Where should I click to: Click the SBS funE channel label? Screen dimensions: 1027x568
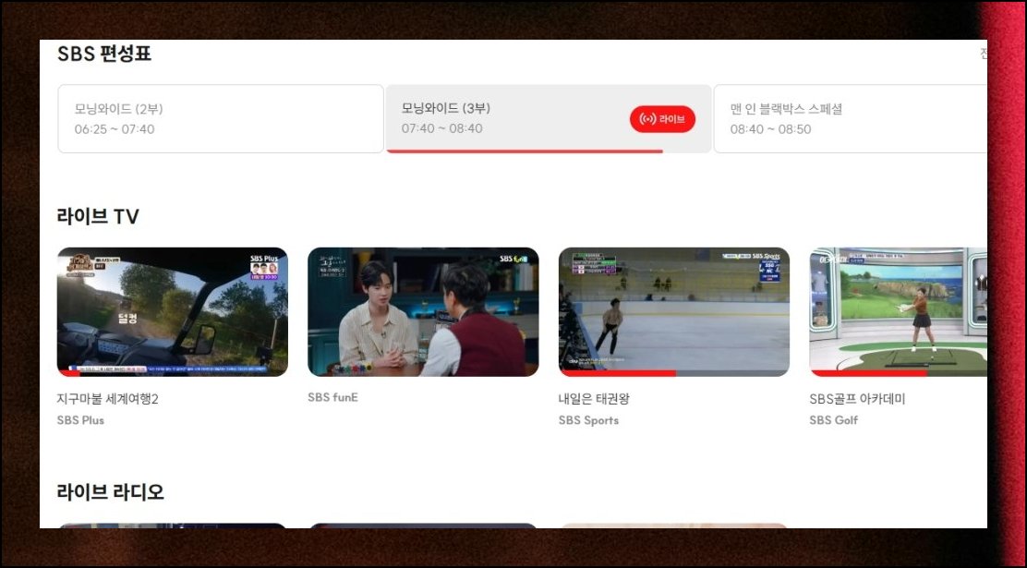click(332, 398)
